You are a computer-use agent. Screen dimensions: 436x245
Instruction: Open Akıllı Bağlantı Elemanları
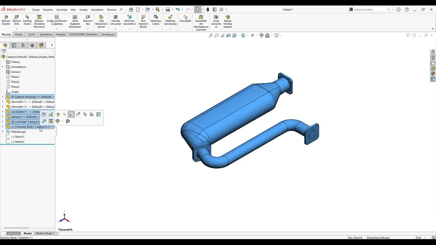click(x=75, y=21)
